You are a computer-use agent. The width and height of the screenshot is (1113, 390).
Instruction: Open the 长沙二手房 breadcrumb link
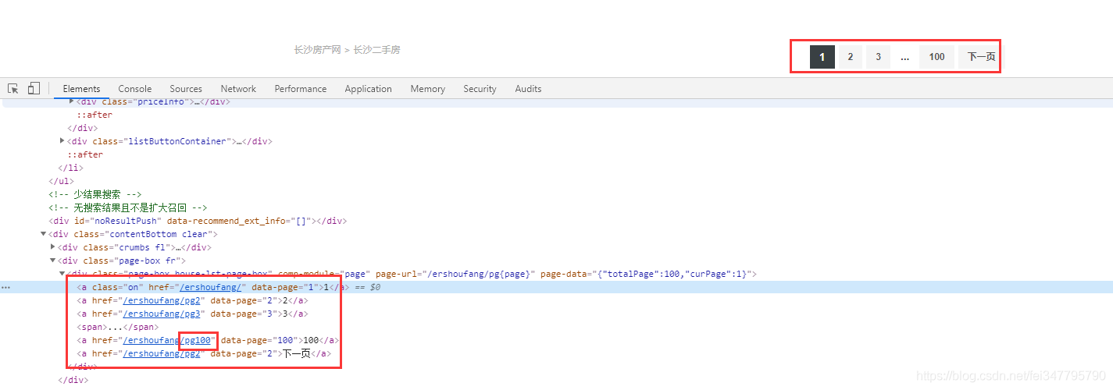tap(376, 50)
